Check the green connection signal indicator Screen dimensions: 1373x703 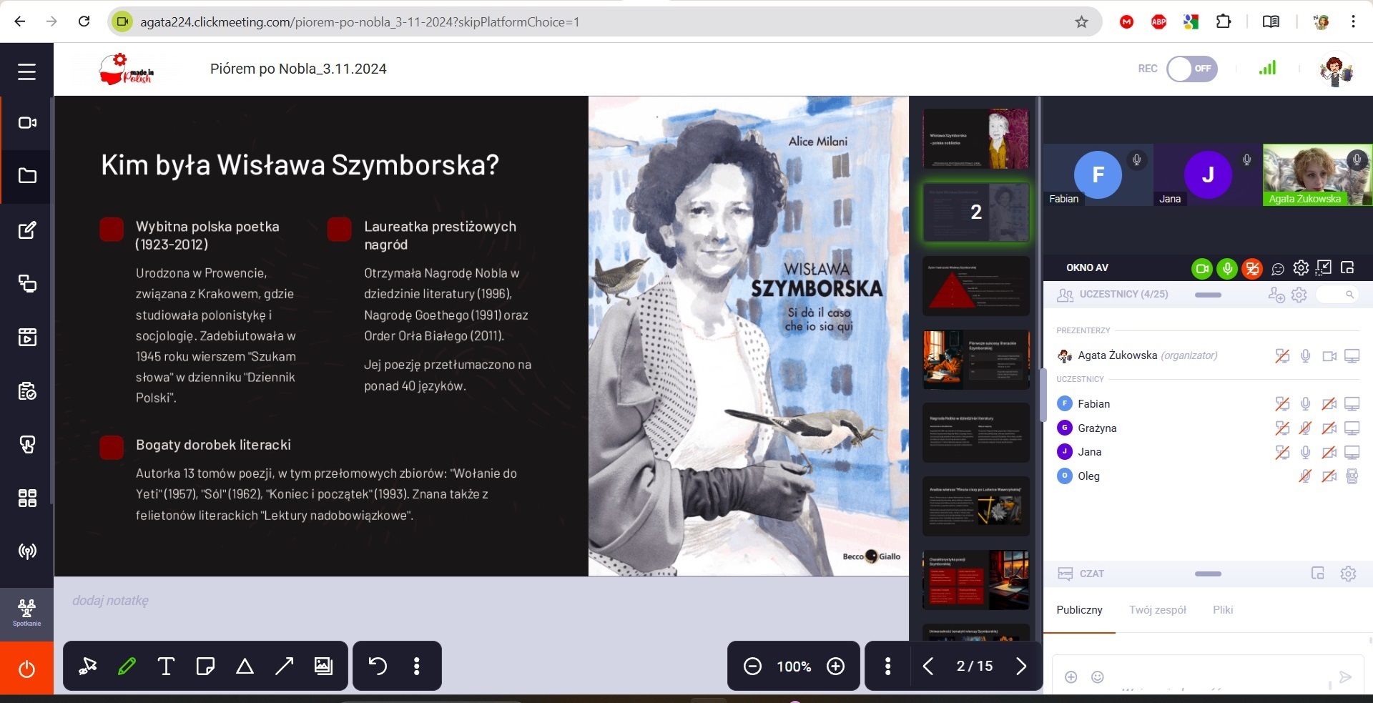1267,68
